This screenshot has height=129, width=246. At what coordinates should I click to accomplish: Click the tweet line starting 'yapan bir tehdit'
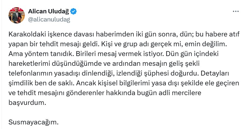(x=118, y=44)
